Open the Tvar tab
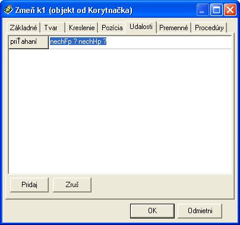Screen dimensions: 240x225 [x=52, y=28]
